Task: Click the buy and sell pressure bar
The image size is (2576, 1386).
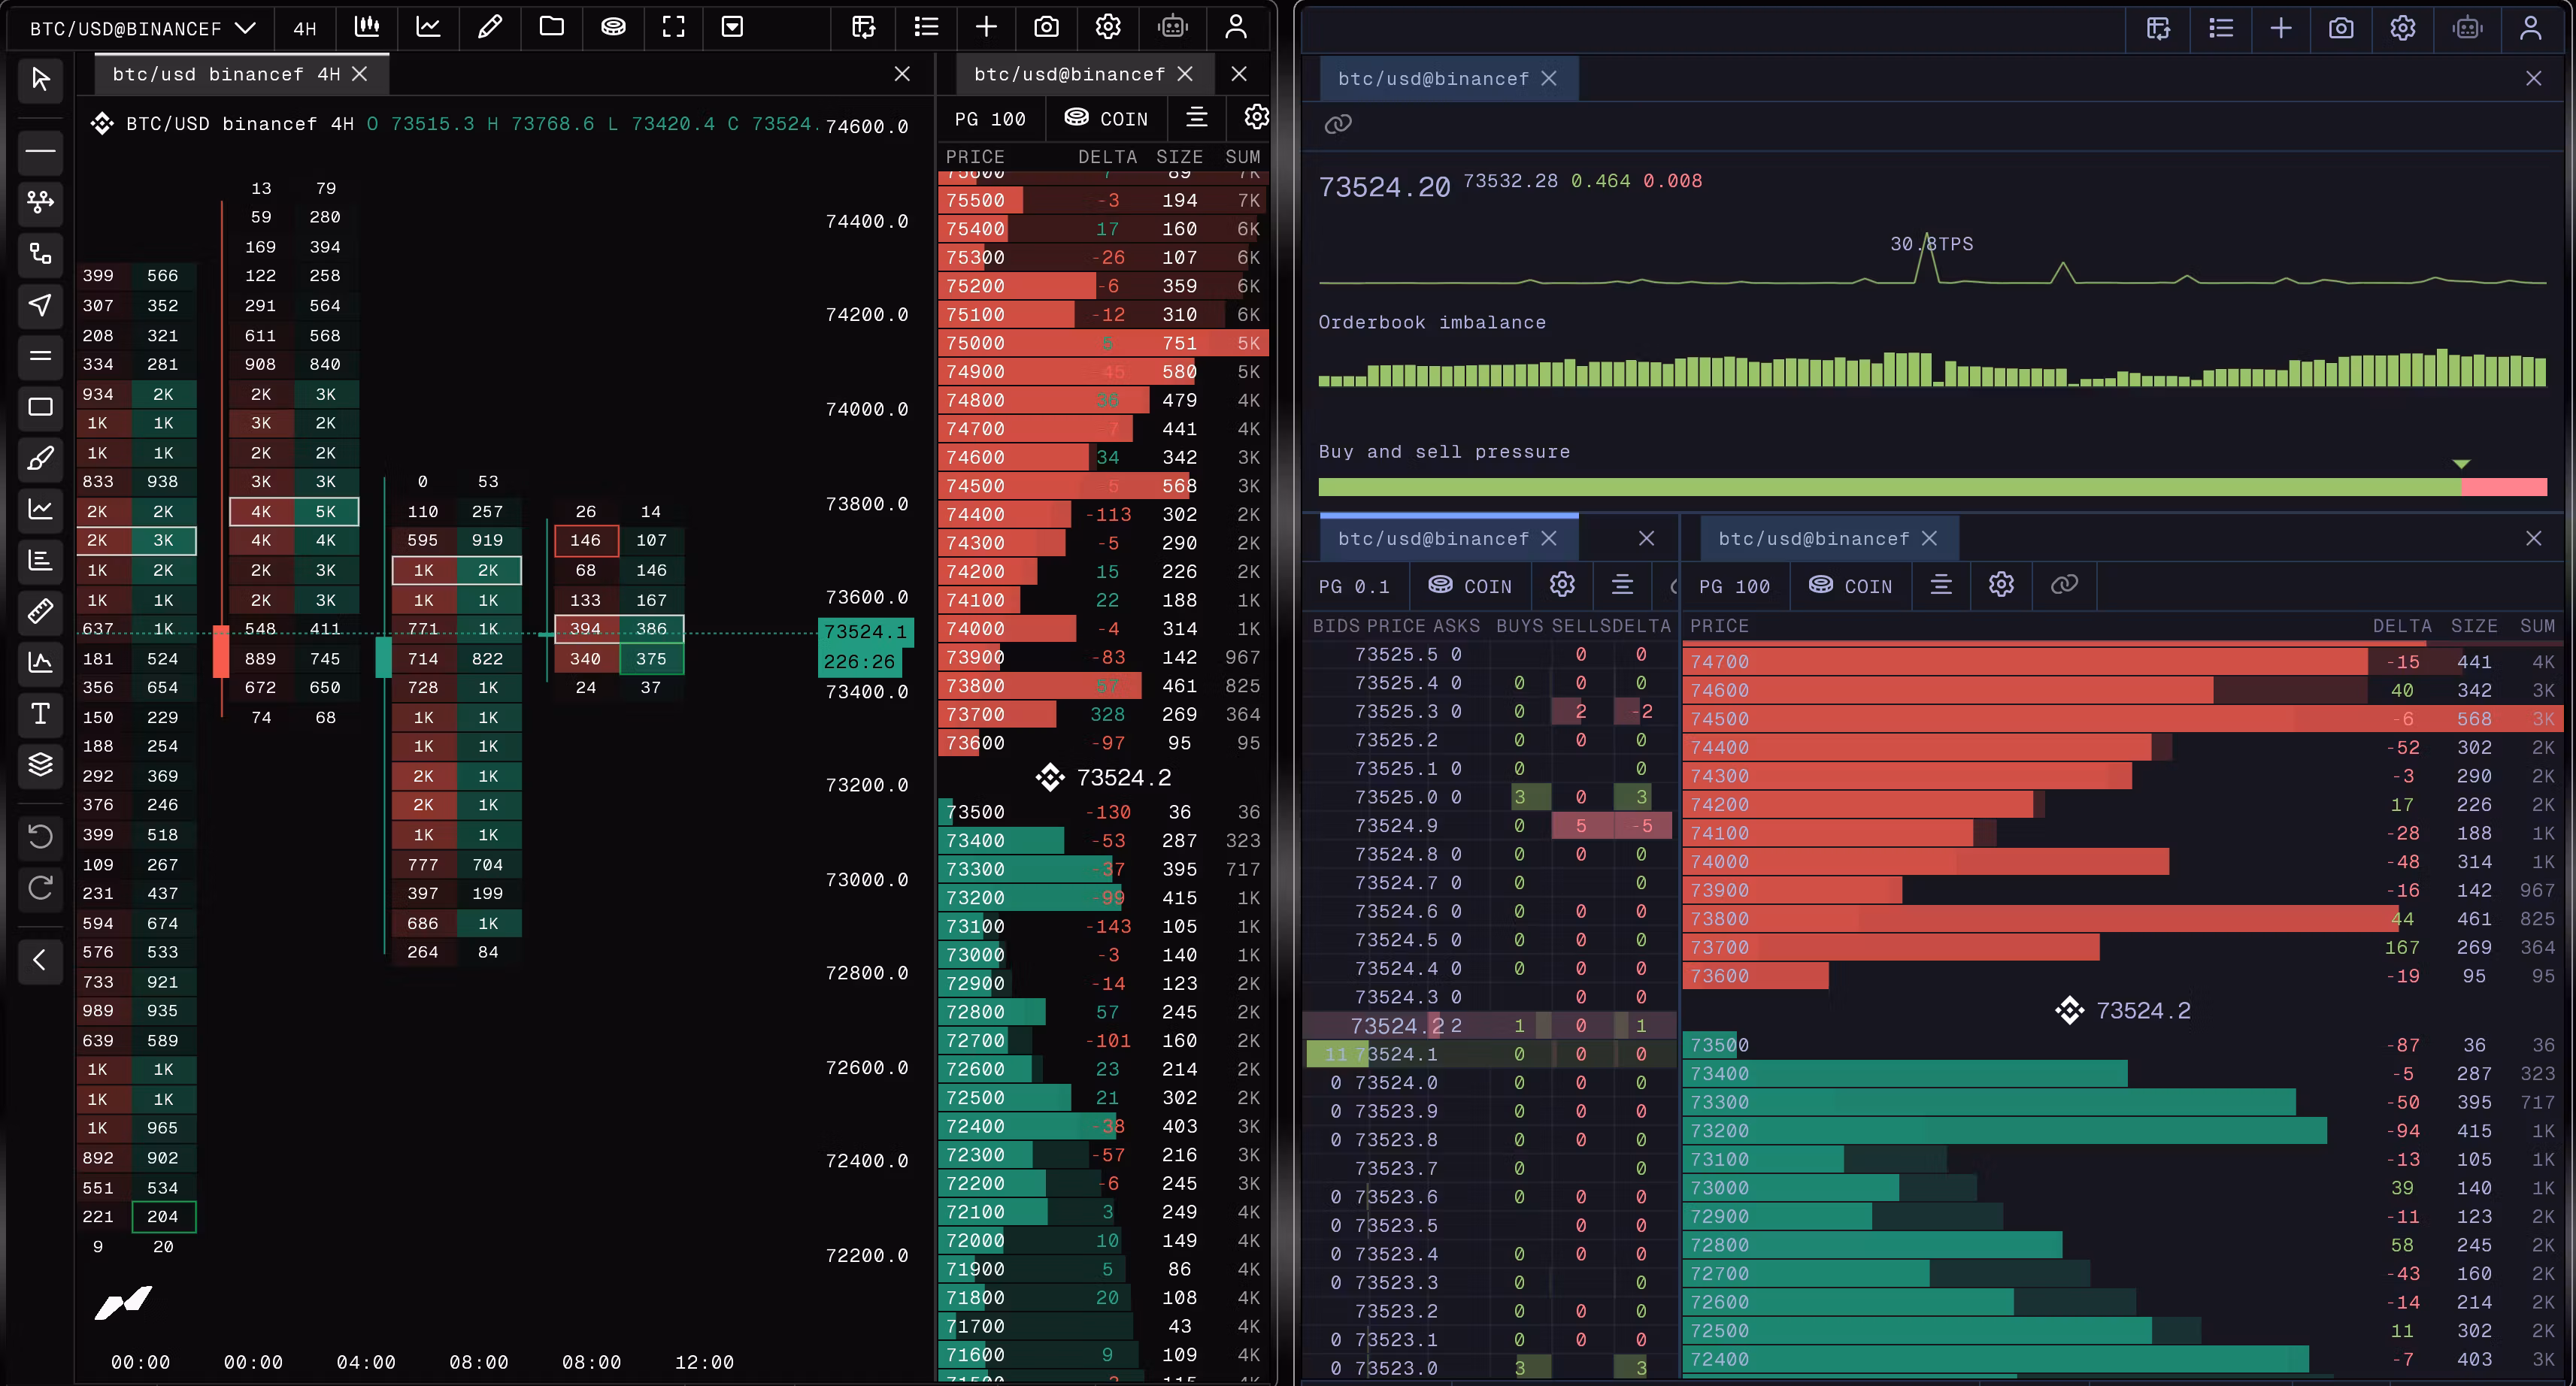Action: click(1932, 487)
